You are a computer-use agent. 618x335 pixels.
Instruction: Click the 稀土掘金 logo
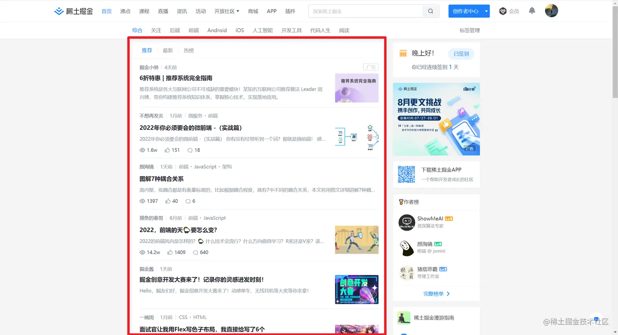click(x=73, y=11)
